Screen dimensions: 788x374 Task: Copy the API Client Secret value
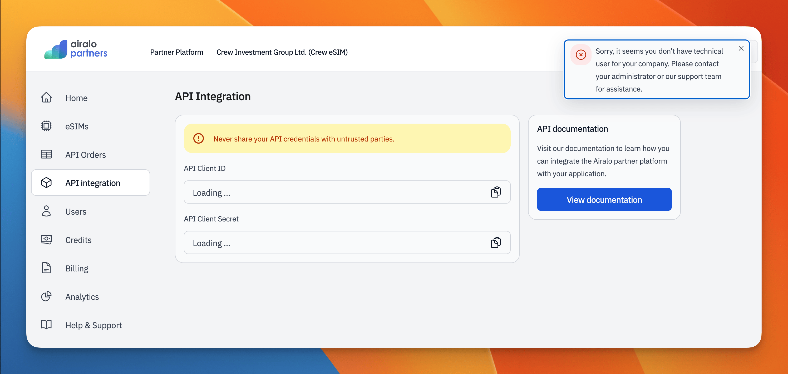coord(496,242)
